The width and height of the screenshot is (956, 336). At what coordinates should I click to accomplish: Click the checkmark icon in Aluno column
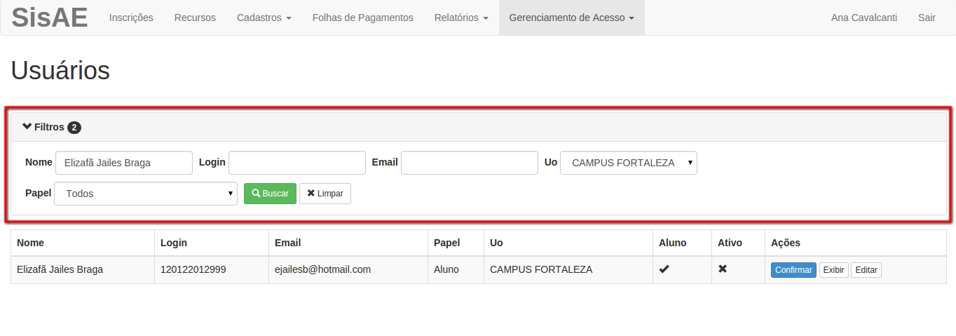coord(664,269)
